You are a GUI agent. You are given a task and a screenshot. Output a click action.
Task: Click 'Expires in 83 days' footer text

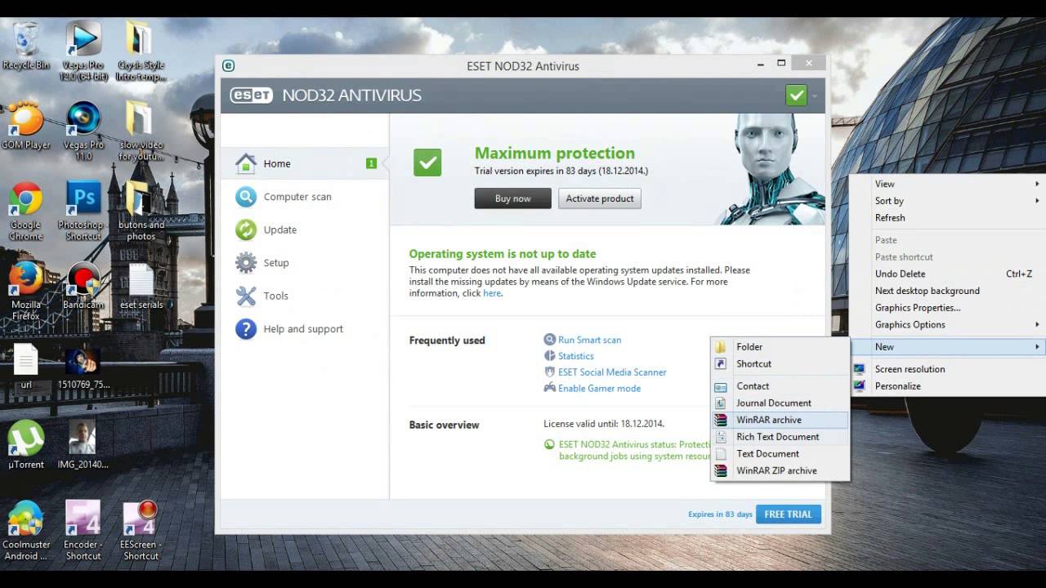[720, 514]
